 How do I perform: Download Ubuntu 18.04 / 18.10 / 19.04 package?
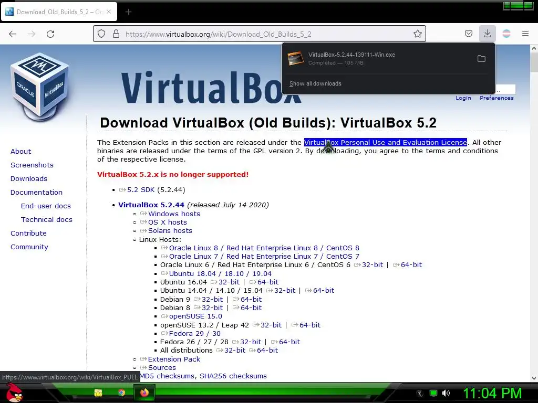point(220,274)
